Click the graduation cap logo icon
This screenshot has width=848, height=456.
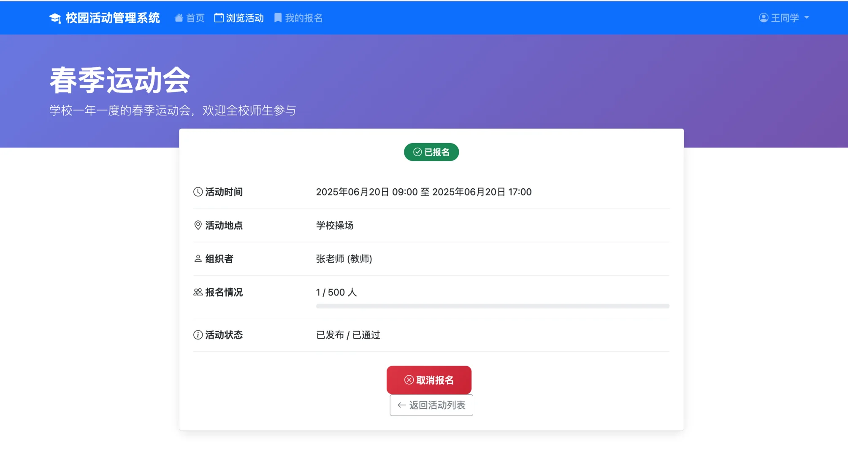point(55,18)
